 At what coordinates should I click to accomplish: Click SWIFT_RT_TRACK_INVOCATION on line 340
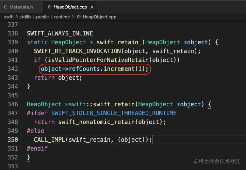click(x=77, y=51)
